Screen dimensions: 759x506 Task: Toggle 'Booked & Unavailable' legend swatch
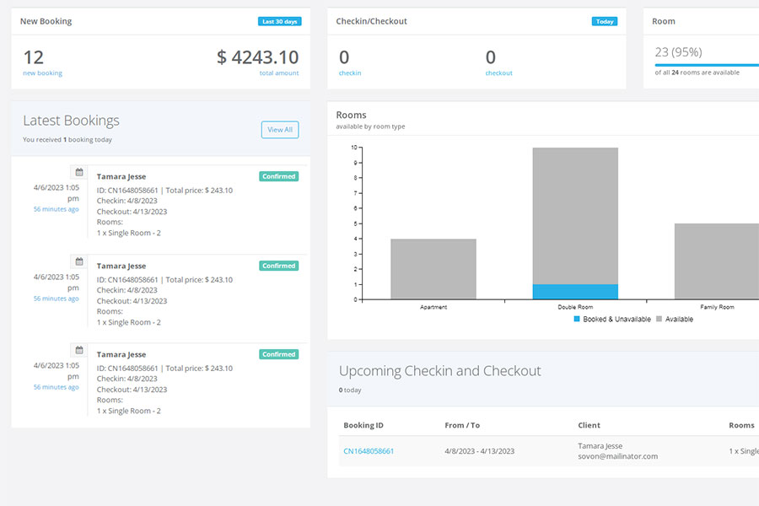577,320
